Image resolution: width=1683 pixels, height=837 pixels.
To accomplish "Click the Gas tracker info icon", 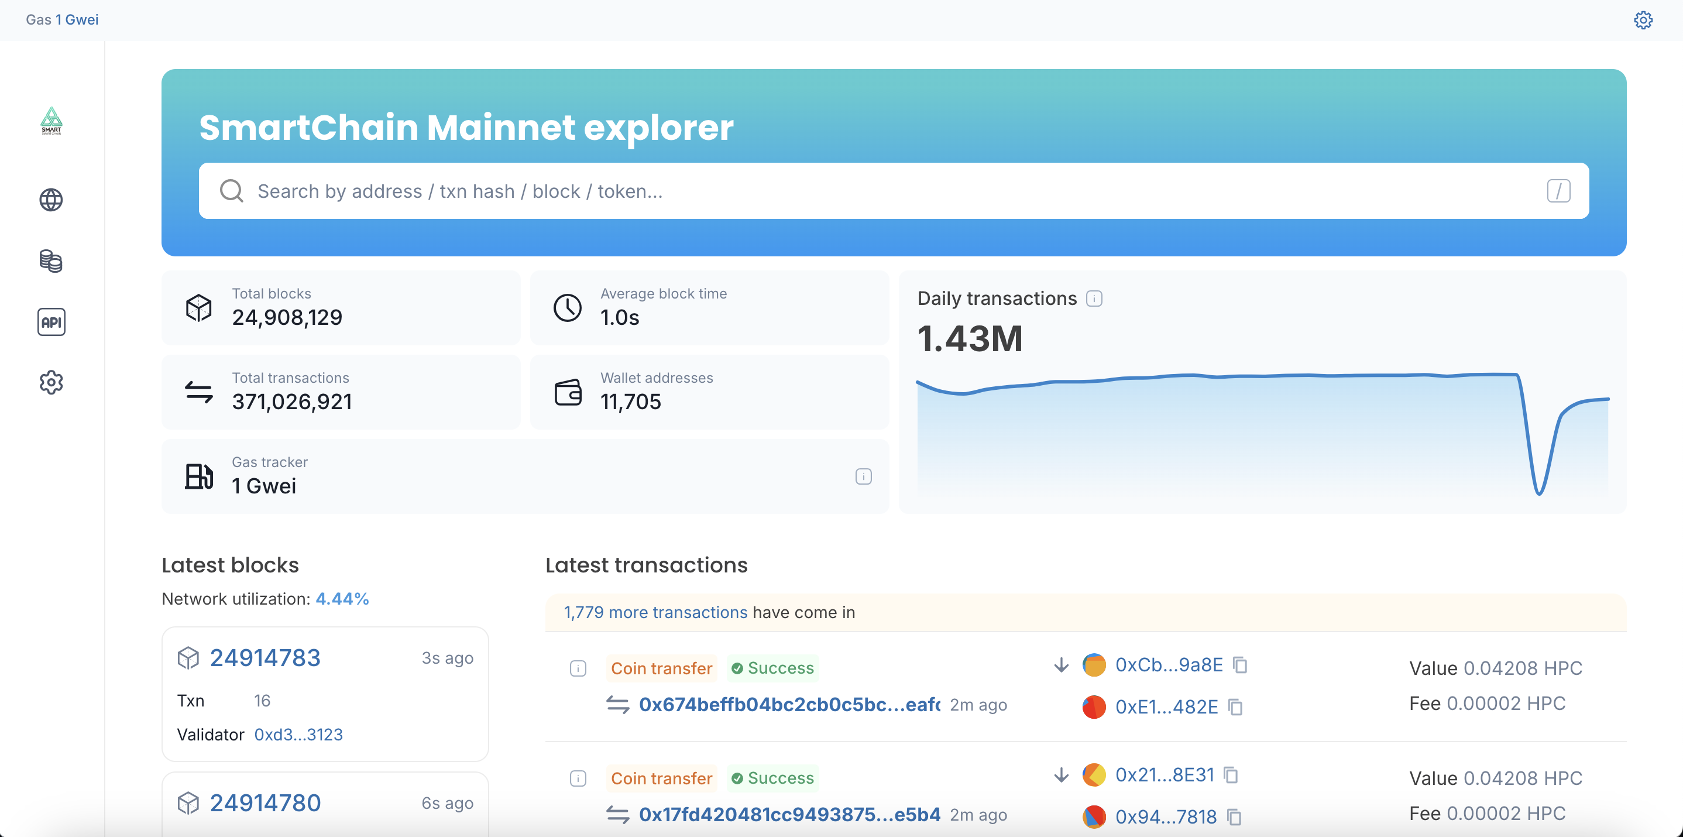I will point(863,476).
